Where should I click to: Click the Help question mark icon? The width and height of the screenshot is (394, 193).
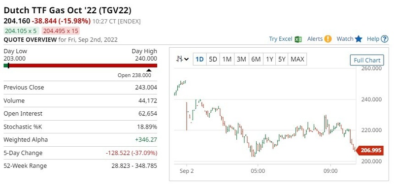(385, 39)
